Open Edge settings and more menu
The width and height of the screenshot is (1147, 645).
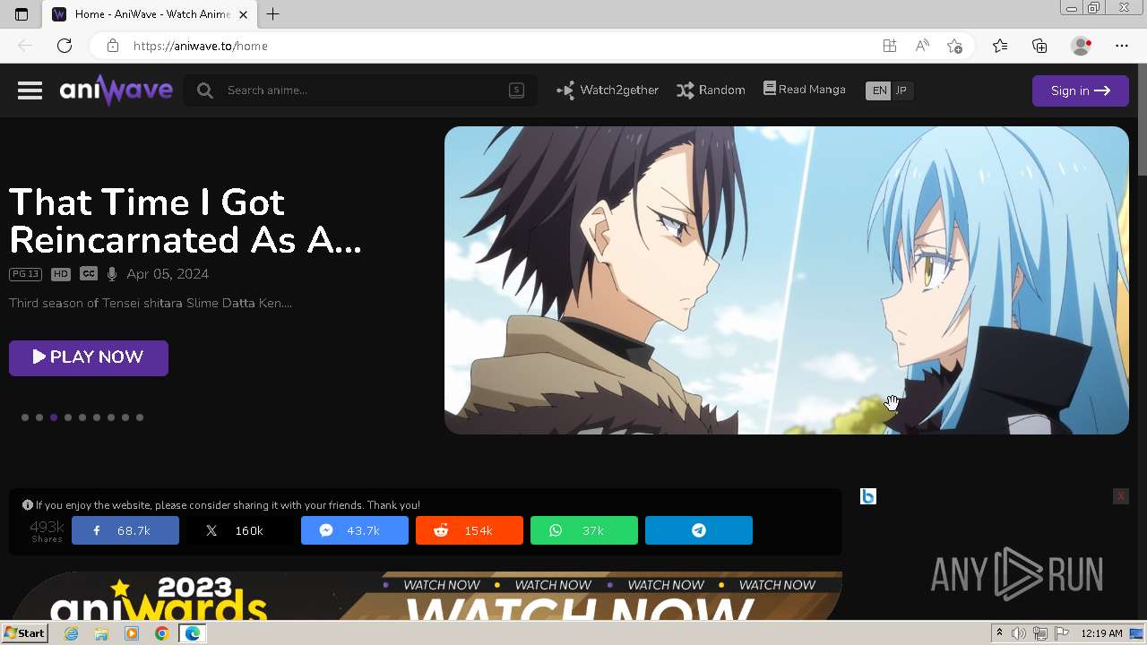(1122, 46)
